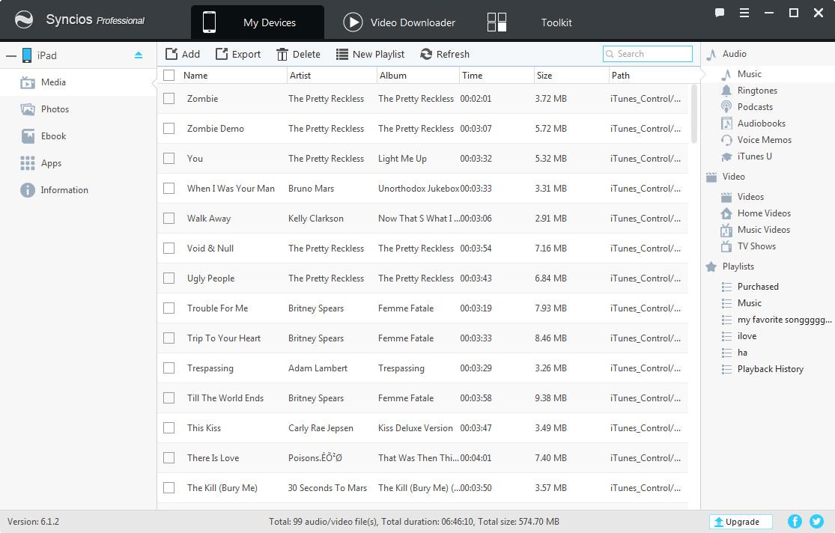
Task: Open the Facebook icon link
Action: coord(795,521)
